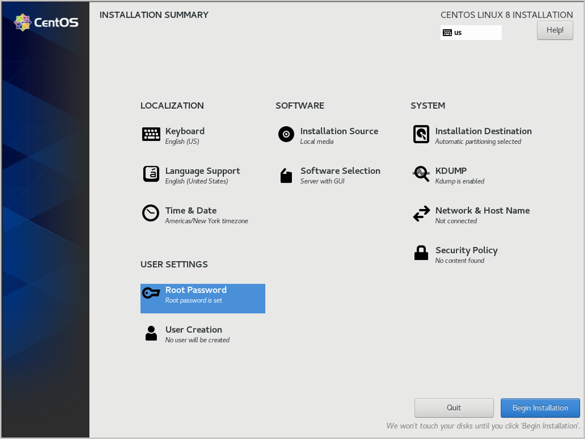585x439 pixels.
Task: Open the Help! button
Action: 555,30
